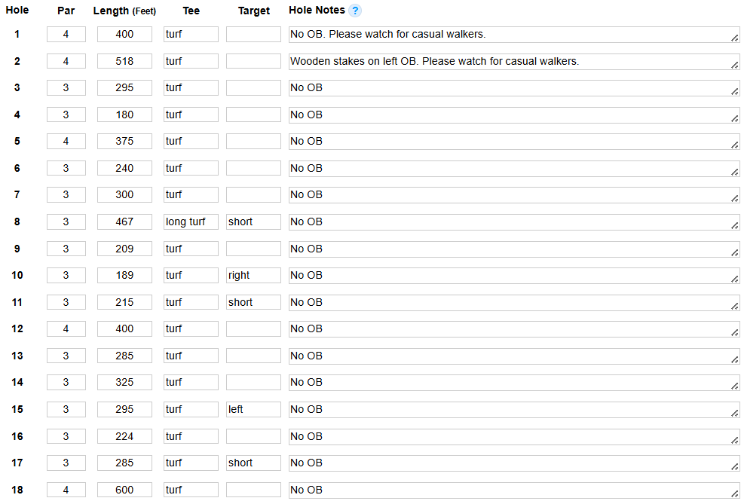Screen dimensions: 741x501
Task: Click the Hole Notes help icon
Action: 355,11
